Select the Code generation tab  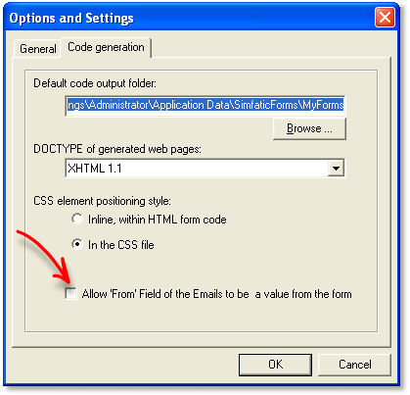pos(106,47)
